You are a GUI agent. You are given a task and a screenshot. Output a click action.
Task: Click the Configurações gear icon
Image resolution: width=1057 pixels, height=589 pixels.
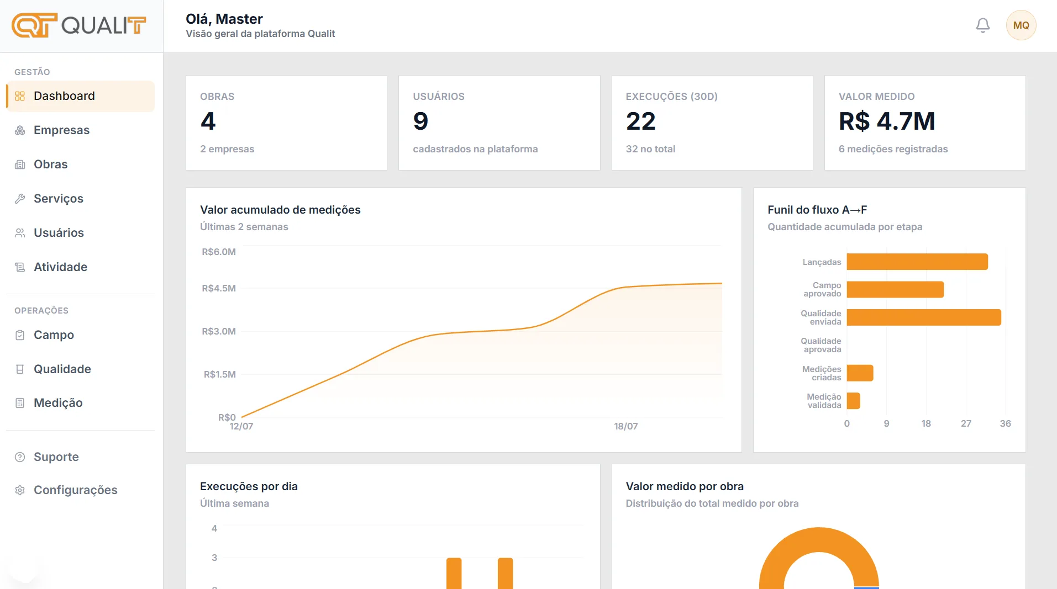tap(20, 490)
